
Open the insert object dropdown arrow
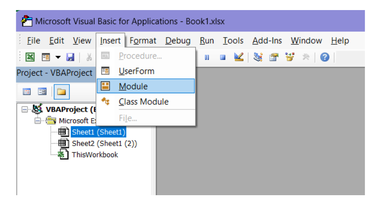(x=58, y=57)
